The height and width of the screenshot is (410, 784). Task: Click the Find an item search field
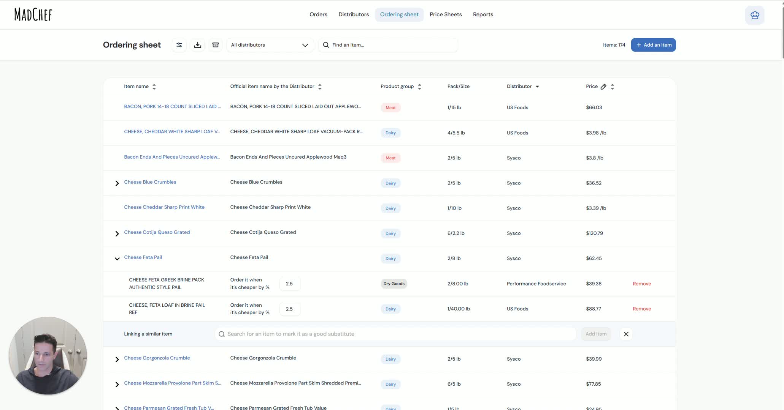pyautogui.click(x=388, y=45)
